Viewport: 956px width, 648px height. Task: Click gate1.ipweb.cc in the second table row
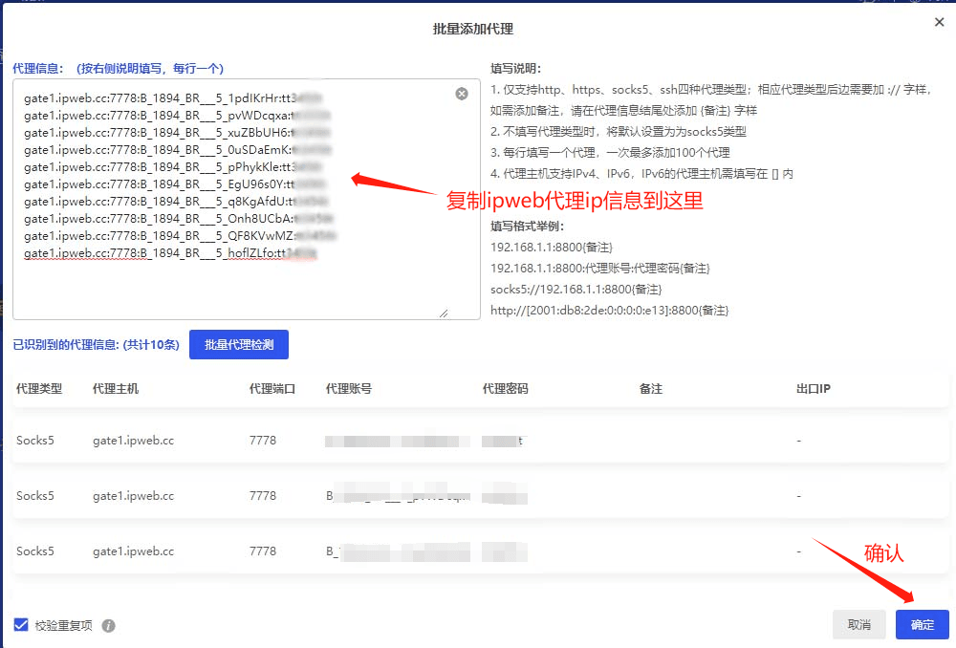click(x=133, y=496)
